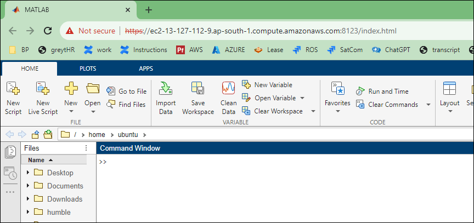Create a New Script
The image size is (474, 223).
point(13,99)
